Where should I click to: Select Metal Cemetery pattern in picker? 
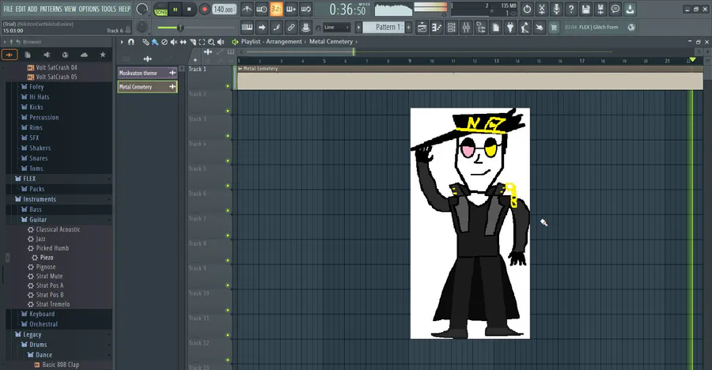pos(148,87)
